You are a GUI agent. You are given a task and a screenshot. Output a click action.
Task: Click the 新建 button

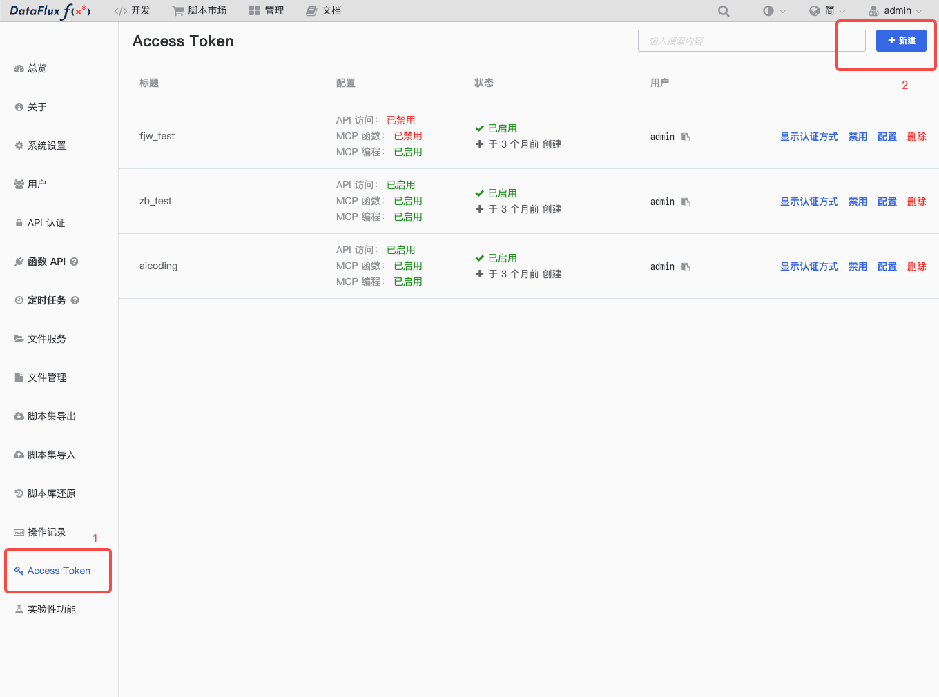901,41
